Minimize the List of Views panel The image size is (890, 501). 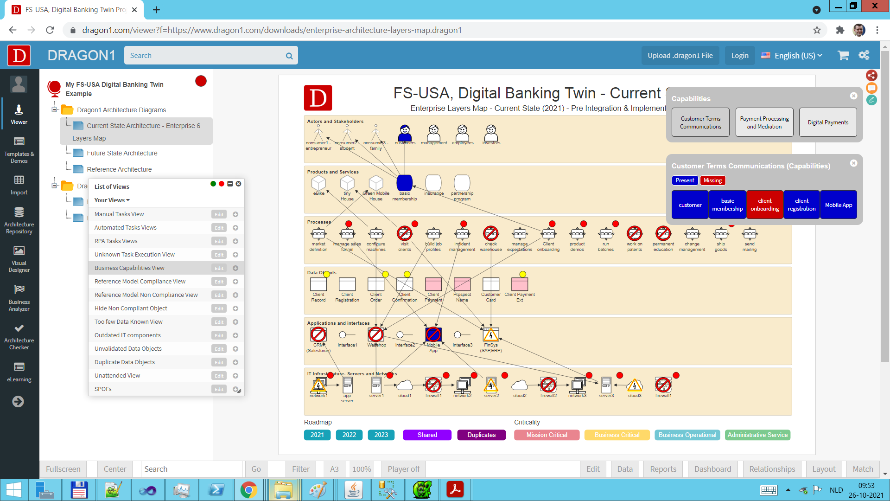(x=230, y=184)
